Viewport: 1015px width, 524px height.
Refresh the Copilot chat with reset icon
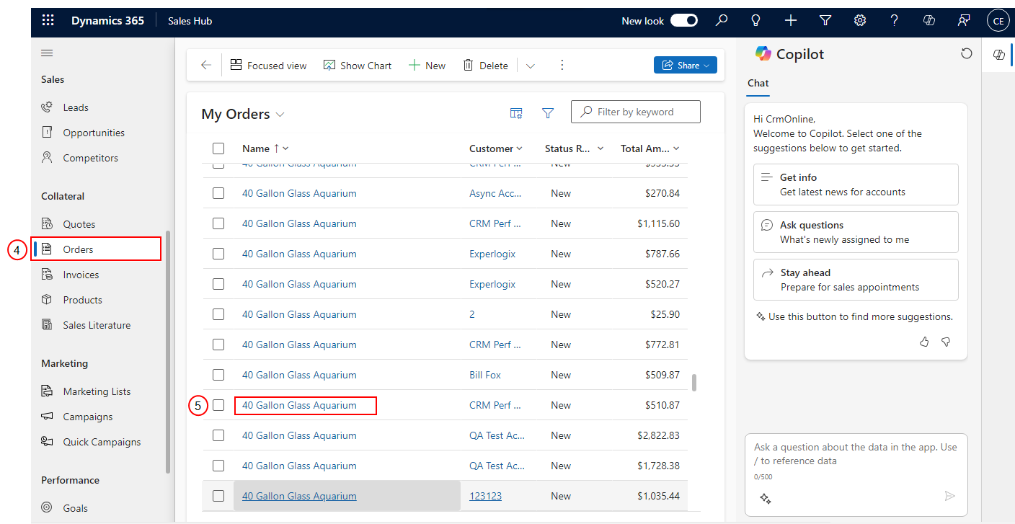point(967,54)
